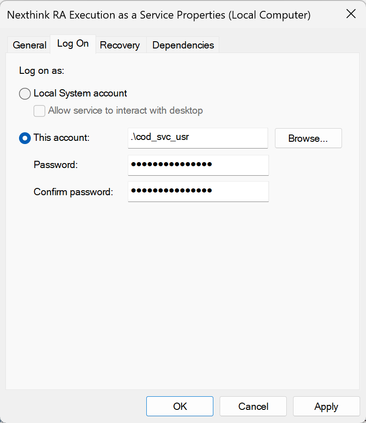Viewport: 366px width, 423px height.
Task: Switch to the General tab
Action: 29,45
